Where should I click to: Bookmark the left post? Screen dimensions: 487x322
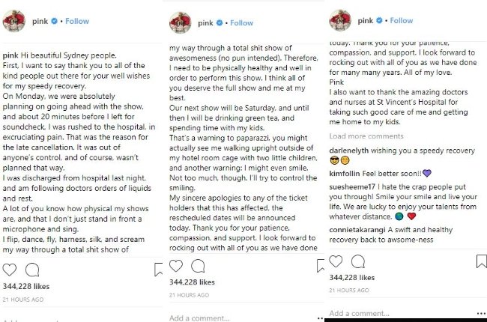158,270
